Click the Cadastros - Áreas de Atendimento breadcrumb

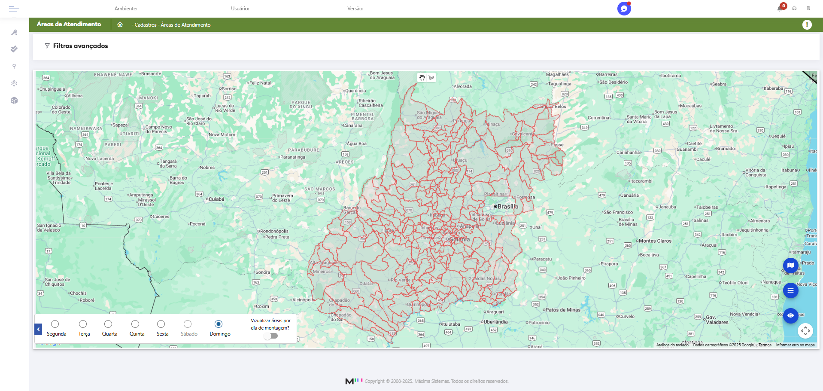(171, 25)
